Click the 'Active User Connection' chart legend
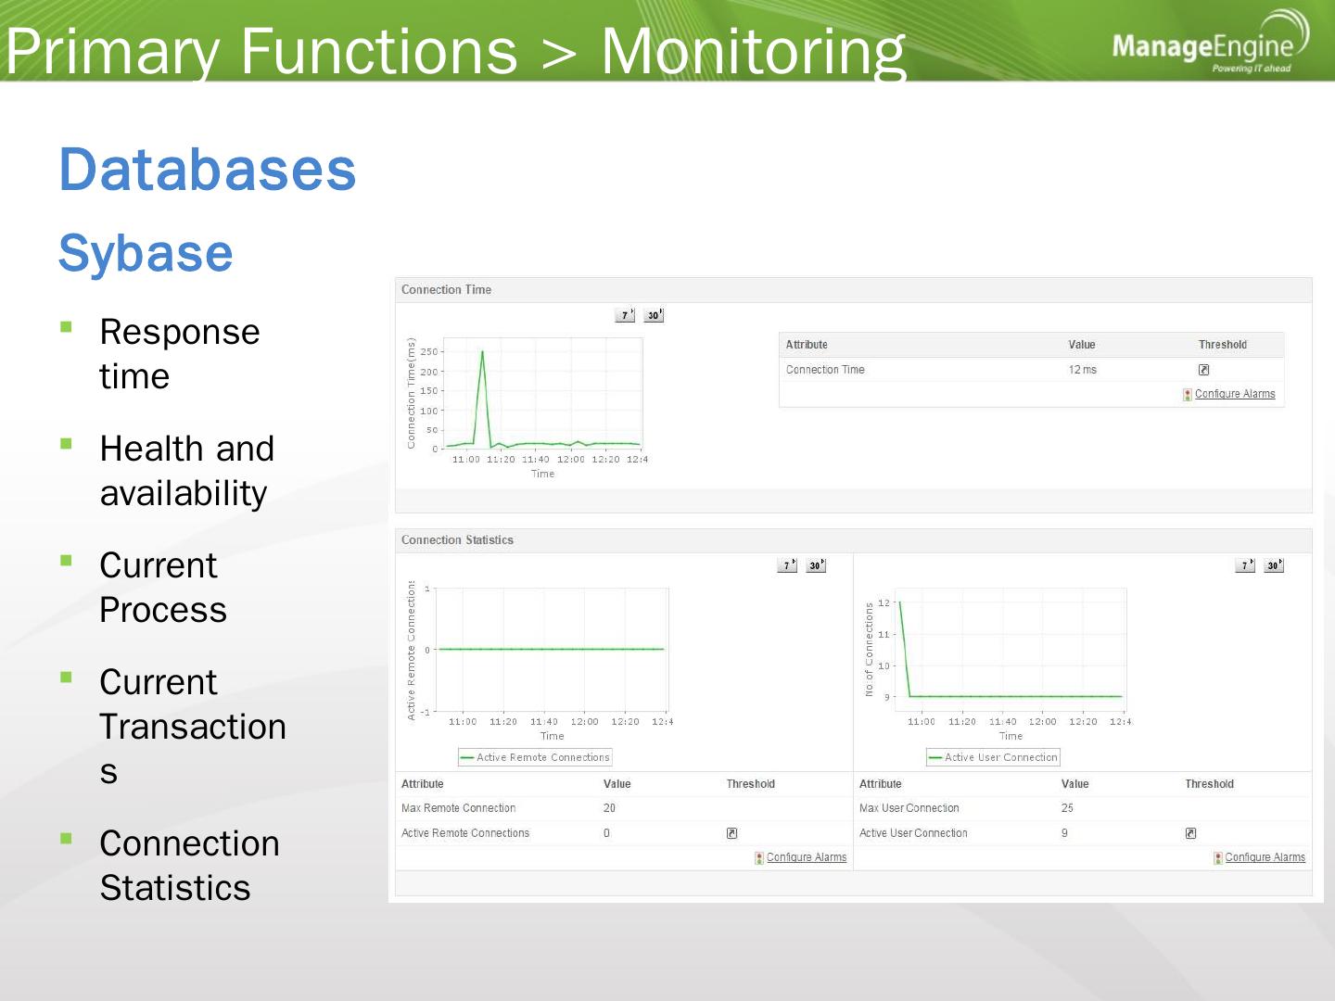Screen dimensions: 1335x1001 click(993, 757)
